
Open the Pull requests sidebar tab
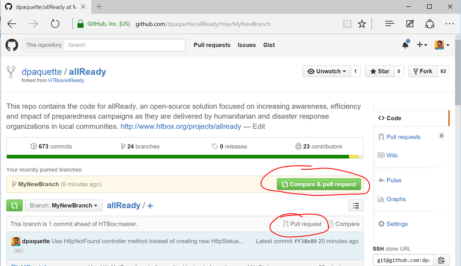(403, 137)
